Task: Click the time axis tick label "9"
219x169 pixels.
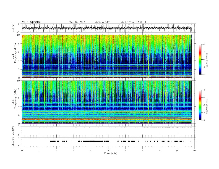Action: pos(177,150)
